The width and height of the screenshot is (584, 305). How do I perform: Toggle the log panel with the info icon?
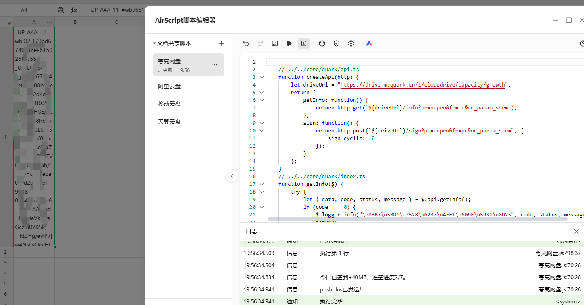pyautogui.click(x=303, y=43)
